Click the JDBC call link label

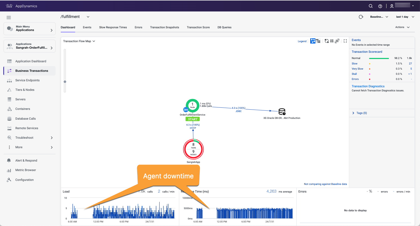click(239, 111)
